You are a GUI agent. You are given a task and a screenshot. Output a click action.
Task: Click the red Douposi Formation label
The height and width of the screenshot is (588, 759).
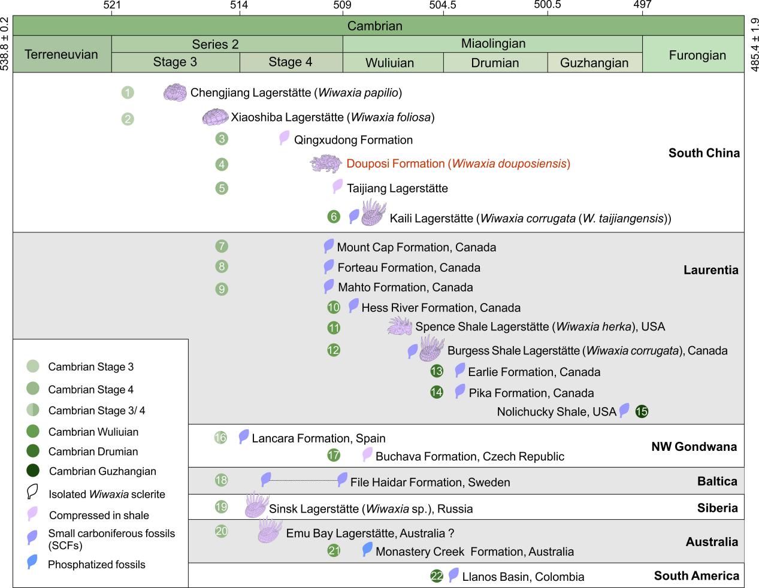pyautogui.click(x=458, y=163)
